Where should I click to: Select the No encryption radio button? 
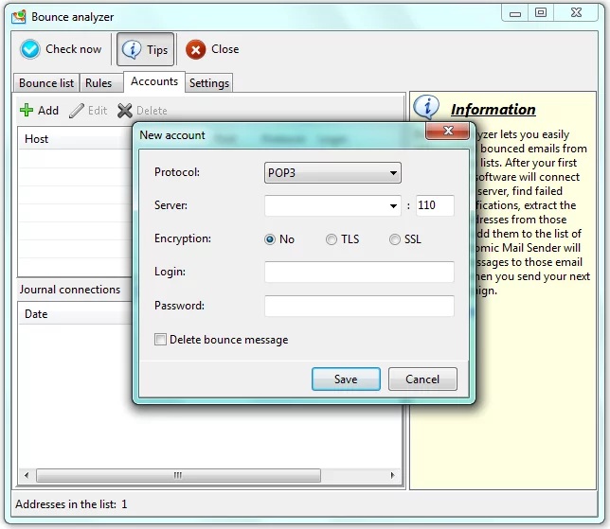click(270, 239)
